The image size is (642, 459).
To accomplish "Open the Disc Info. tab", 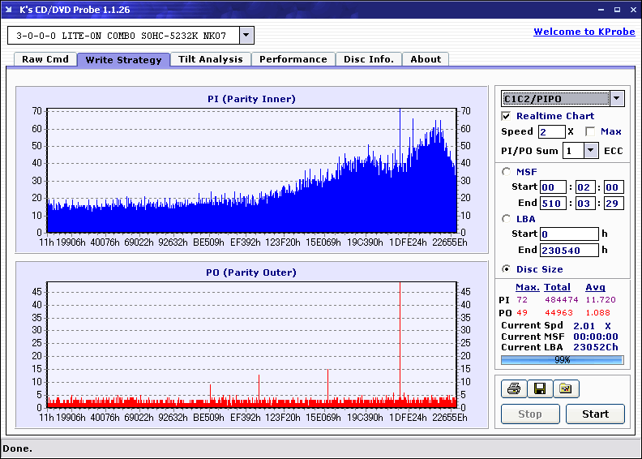I will coord(369,59).
